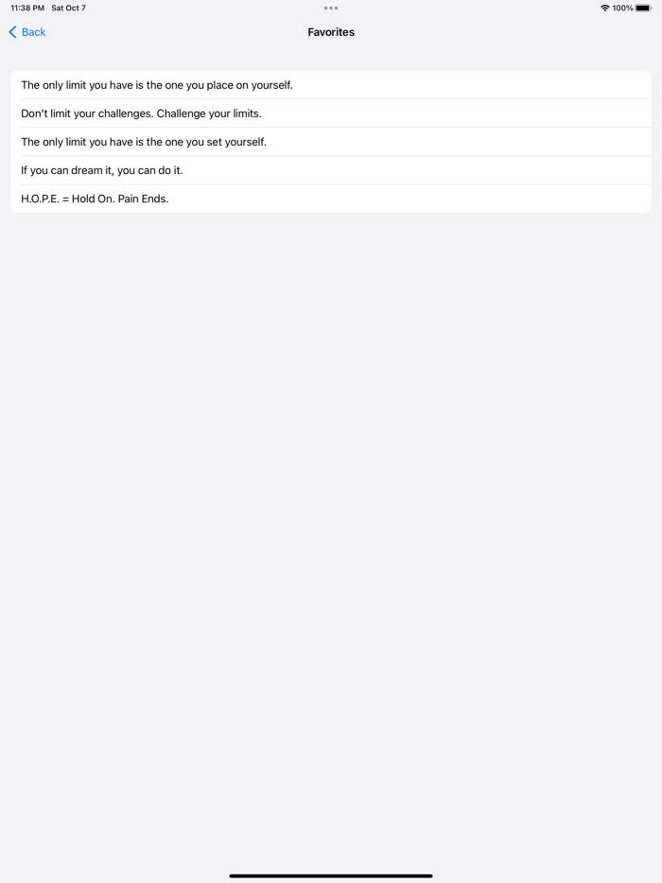
Task: Open quote ending with "set yourself"
Action: click(331, 142)
